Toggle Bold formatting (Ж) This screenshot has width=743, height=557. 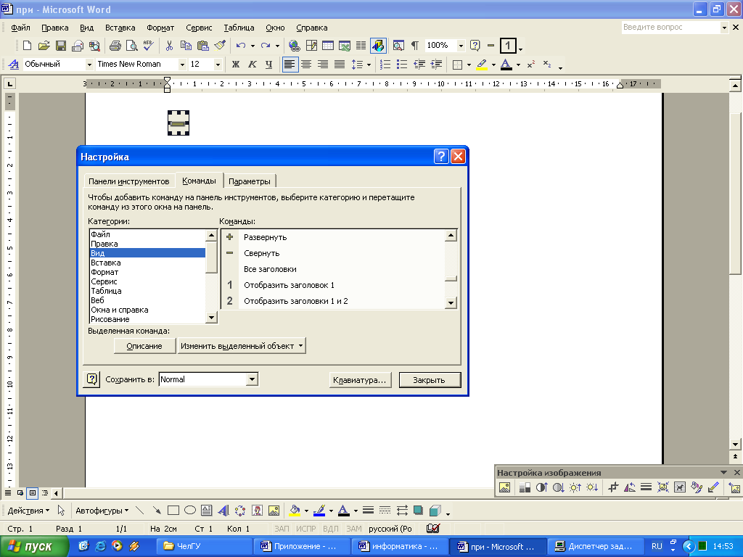pyautogui.click(x=236, y=65)
